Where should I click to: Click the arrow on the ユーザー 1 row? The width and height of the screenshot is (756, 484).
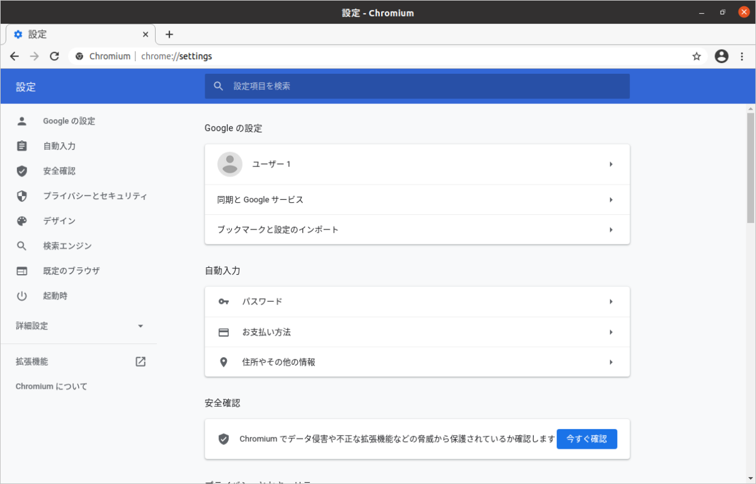(611, 164)
